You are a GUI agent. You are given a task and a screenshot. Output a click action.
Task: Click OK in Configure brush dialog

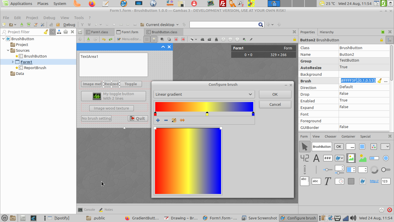275,94
